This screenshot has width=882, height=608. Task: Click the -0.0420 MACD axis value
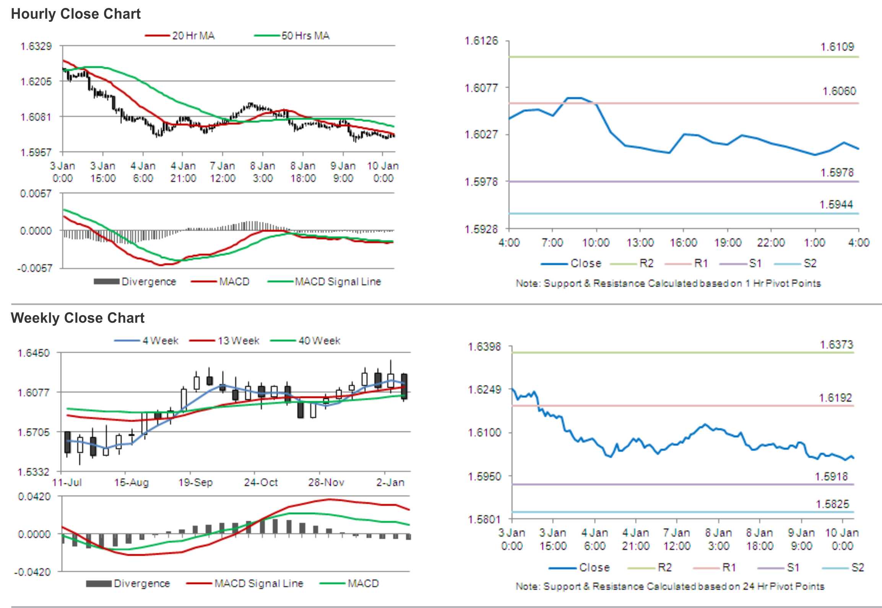coord(32,572)
